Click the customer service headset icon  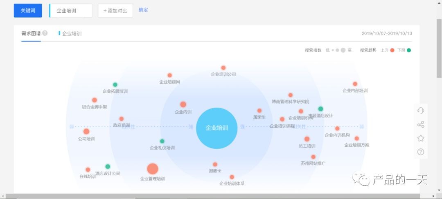click(420, 111)
